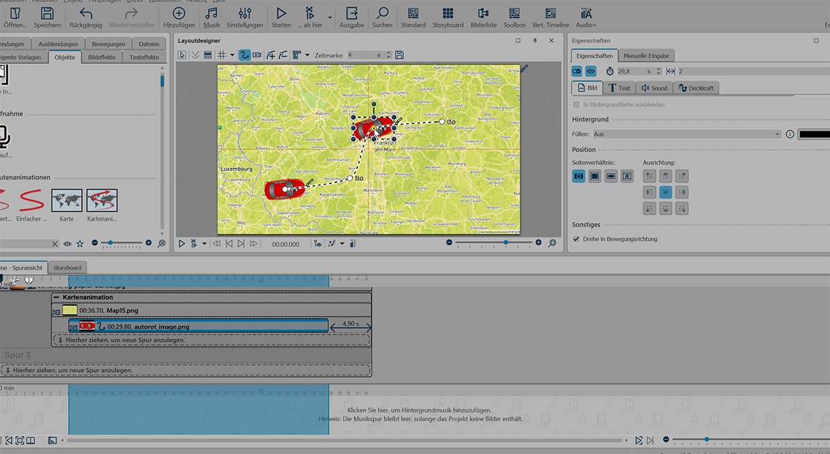
Task: Save the Zeitmarke value with disk icon
Action: [x=399, y=55]
